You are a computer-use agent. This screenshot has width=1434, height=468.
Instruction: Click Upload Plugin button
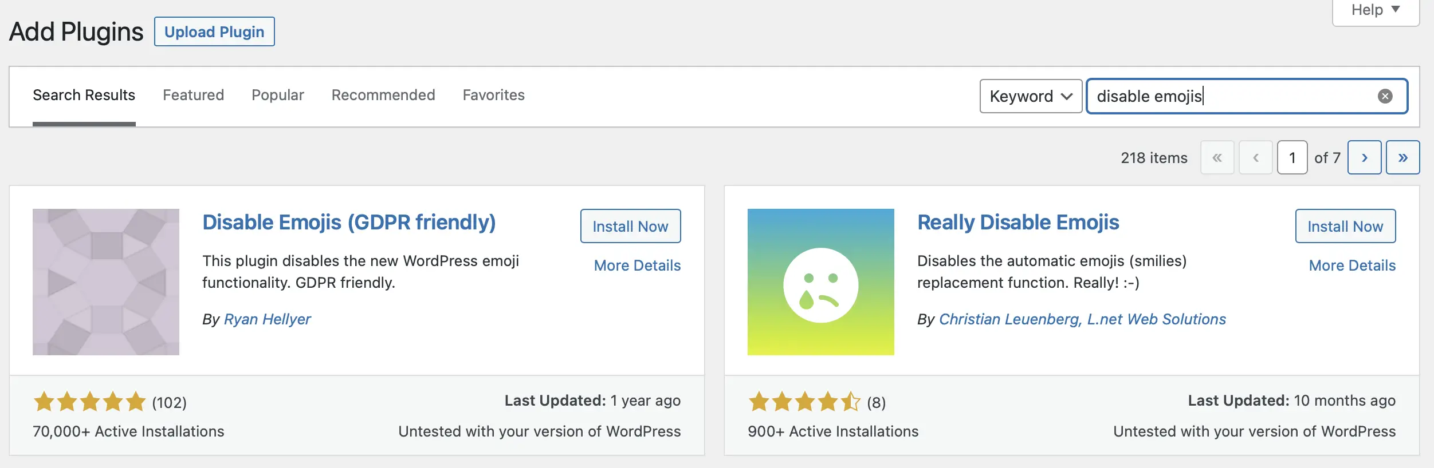(214, 31)
